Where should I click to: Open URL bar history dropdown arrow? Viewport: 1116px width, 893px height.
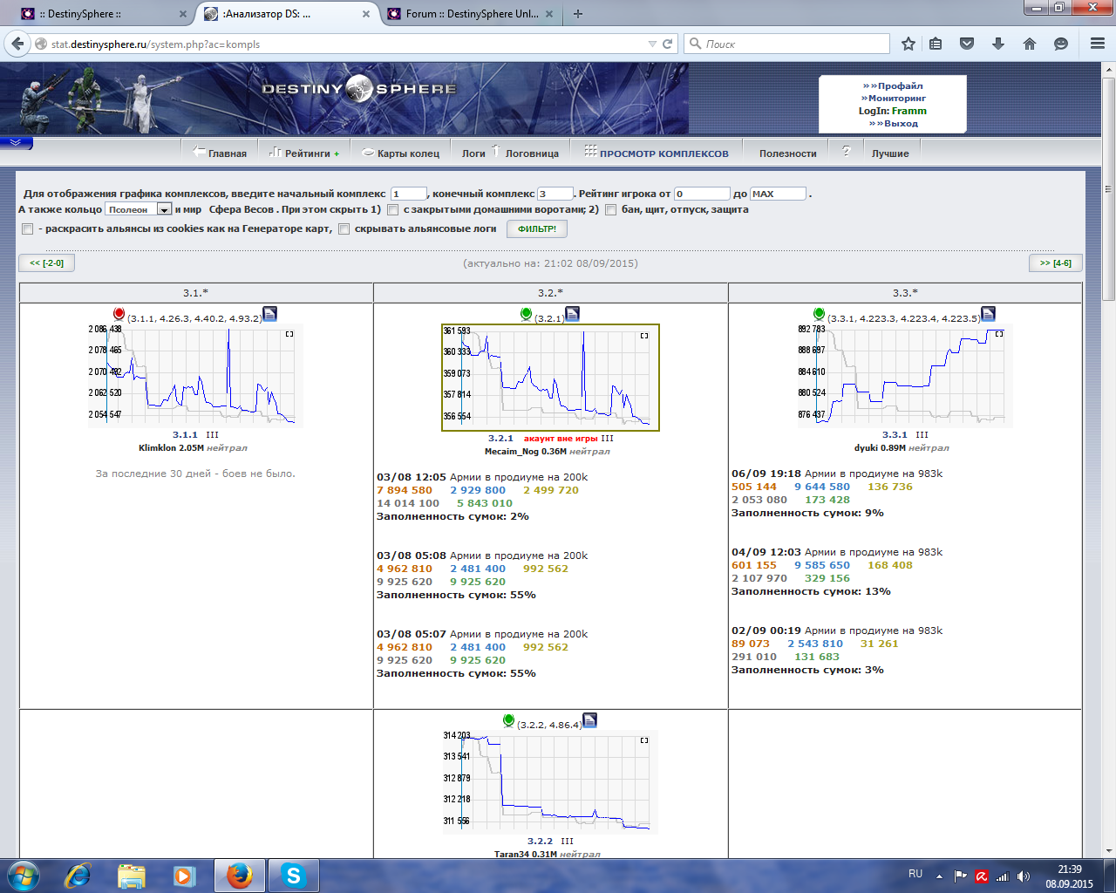coord(652,44)
